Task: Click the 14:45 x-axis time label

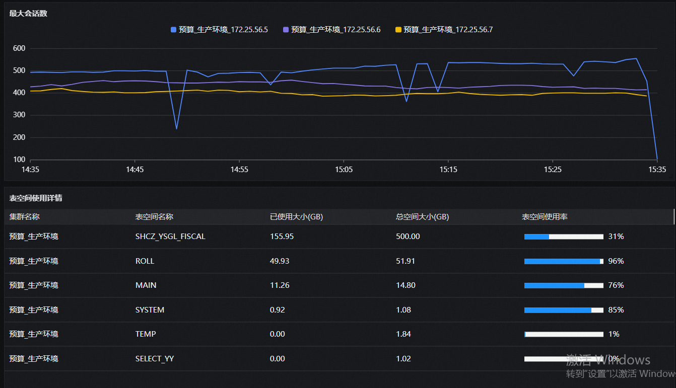Action: tap(135, 170)
